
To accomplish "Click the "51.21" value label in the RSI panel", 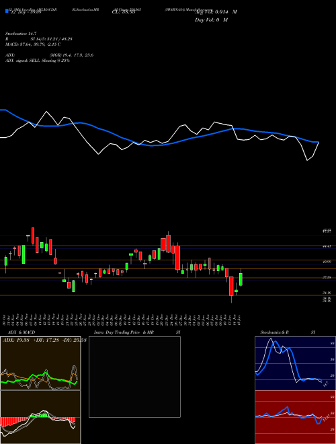I will pos(326,417).
